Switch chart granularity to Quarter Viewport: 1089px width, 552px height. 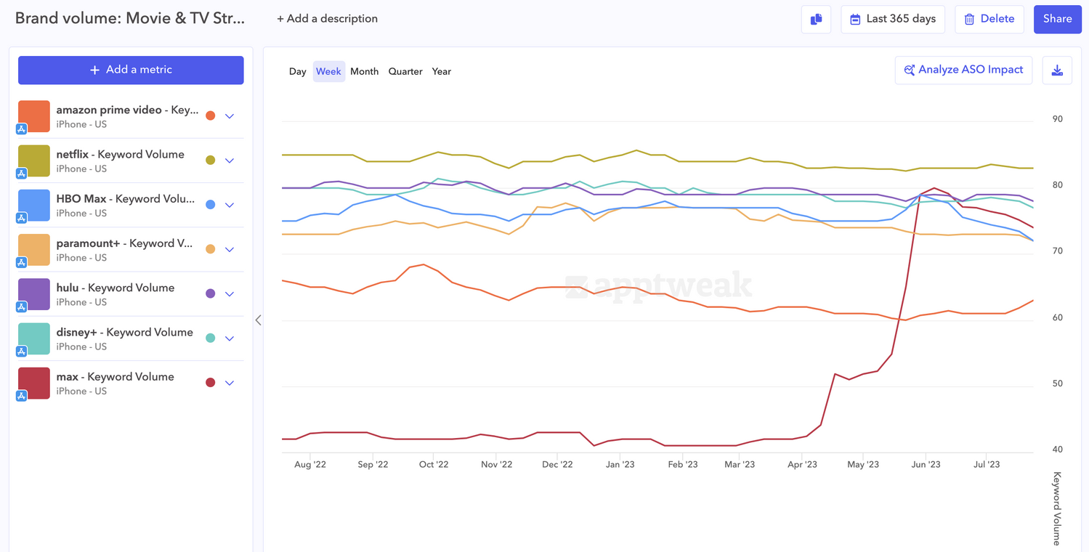pos(405,71)
